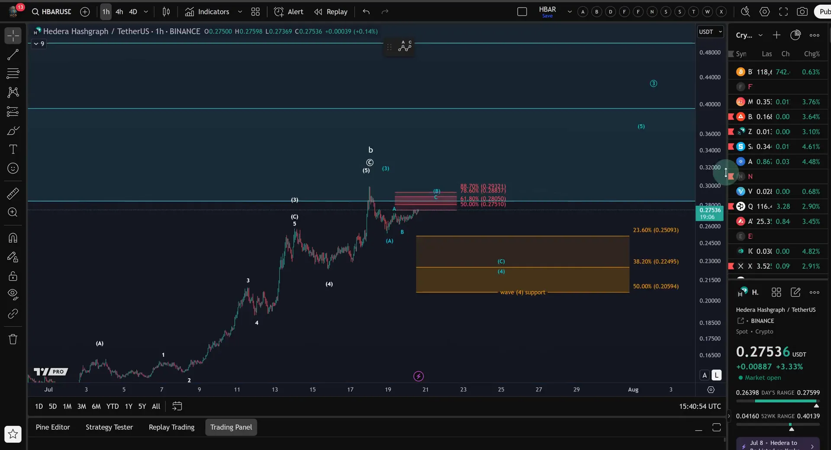This screenshot has width=831, height=450.
Task: Toggle auto scale button A
Action: click(x=705, y=375)
